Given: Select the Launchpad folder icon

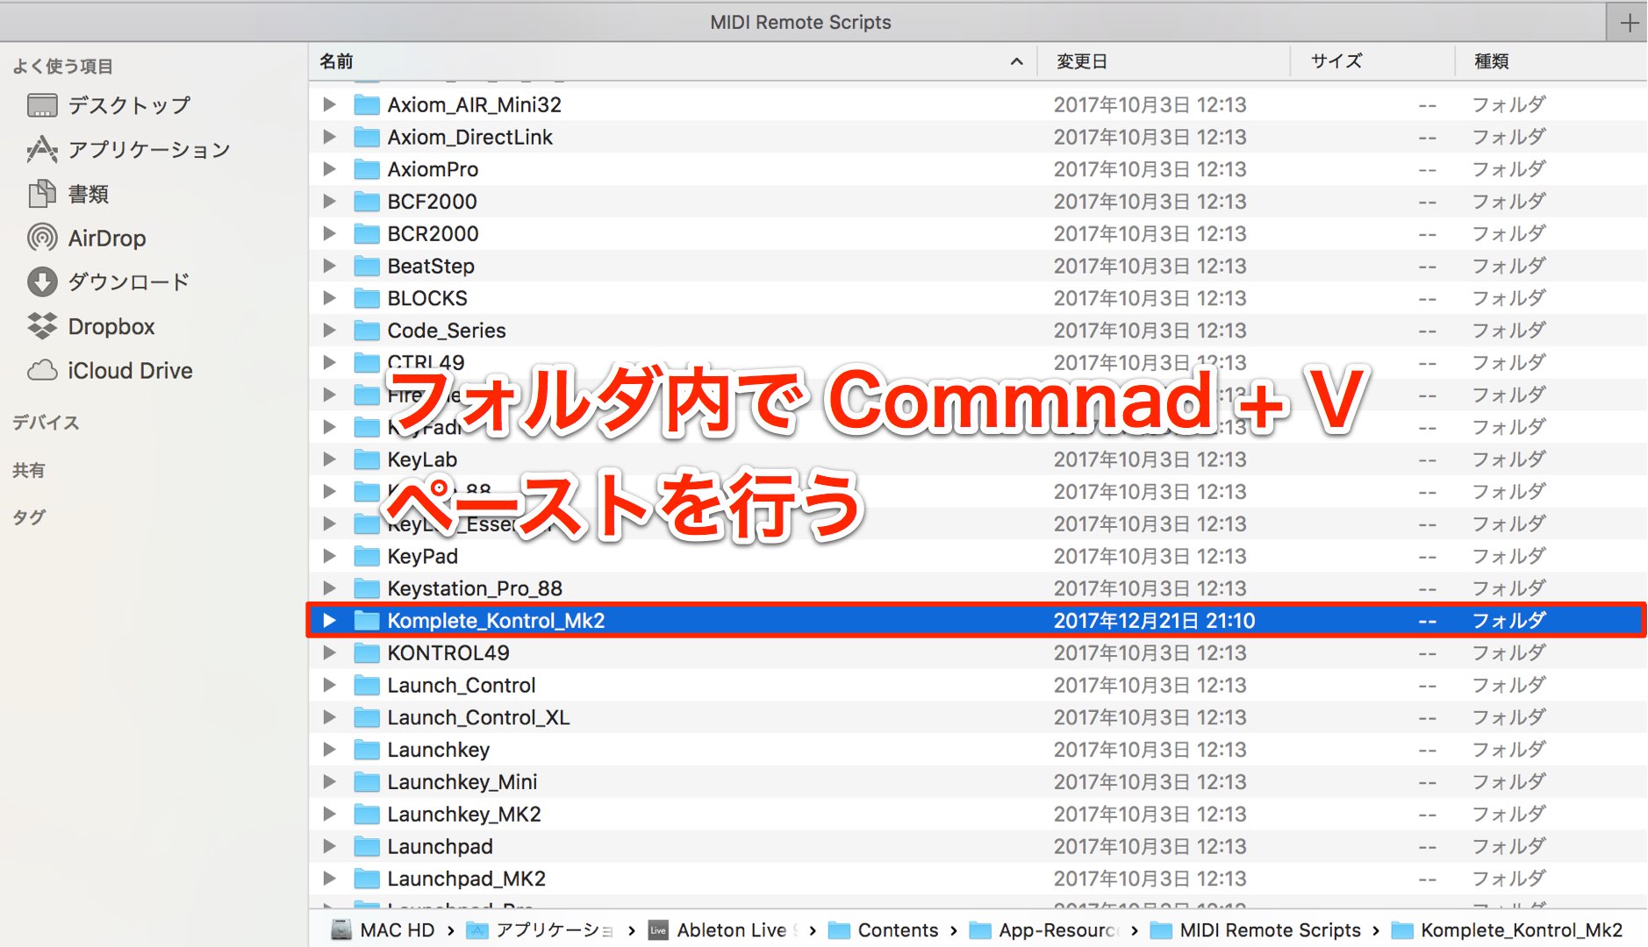Looking at the screenshot, I should 367,846.
